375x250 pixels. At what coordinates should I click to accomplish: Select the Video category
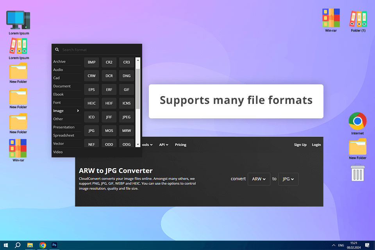point(67,152)
